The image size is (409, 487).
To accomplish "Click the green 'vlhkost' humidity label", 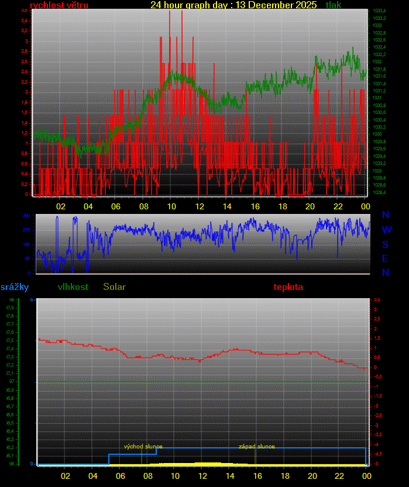I will click(x=73, y=287).
